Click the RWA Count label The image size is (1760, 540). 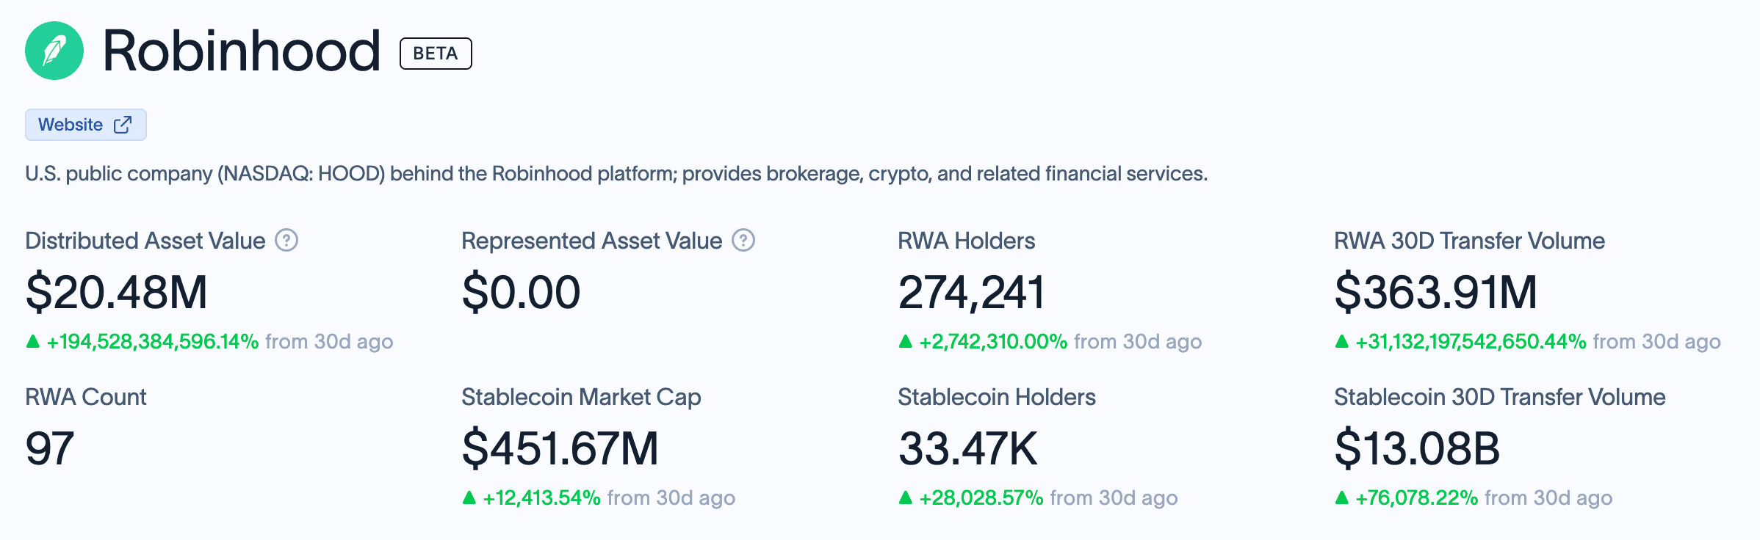[86, 397]
